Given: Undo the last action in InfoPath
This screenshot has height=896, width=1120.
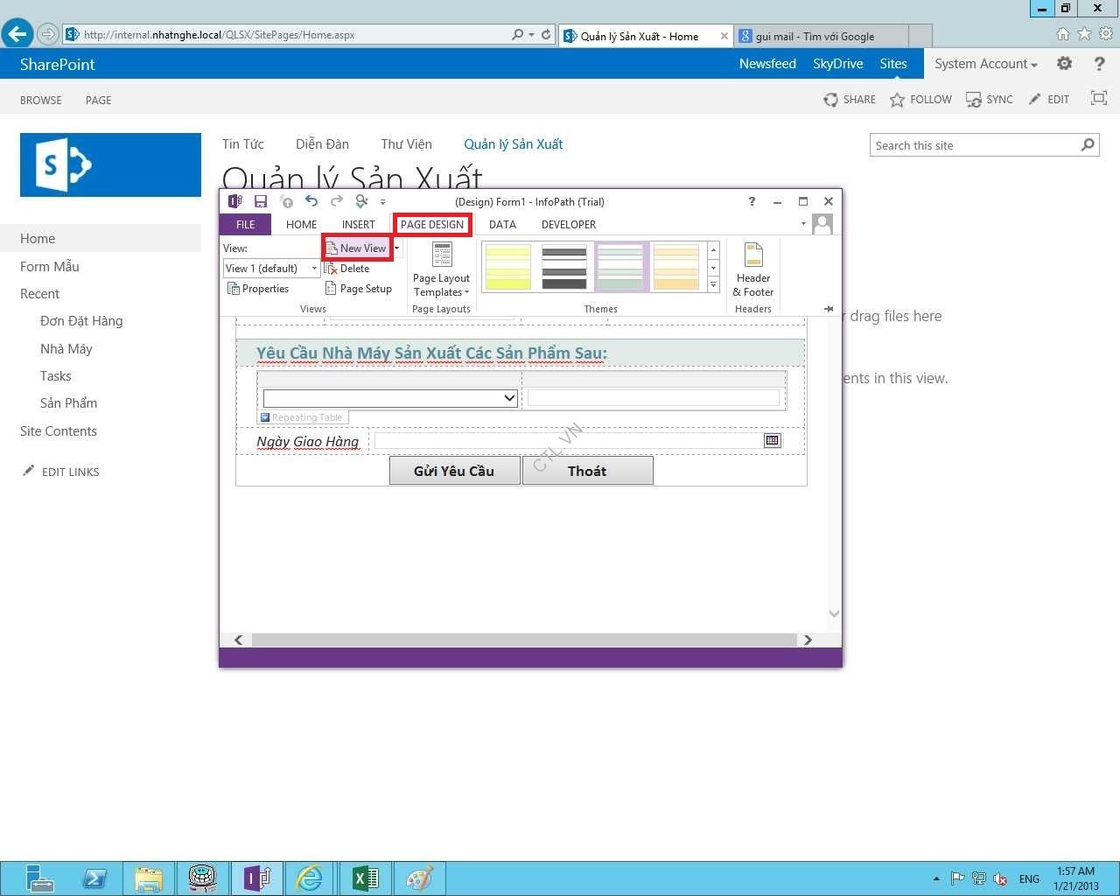Looking at the screenshot, I should 311,201.
